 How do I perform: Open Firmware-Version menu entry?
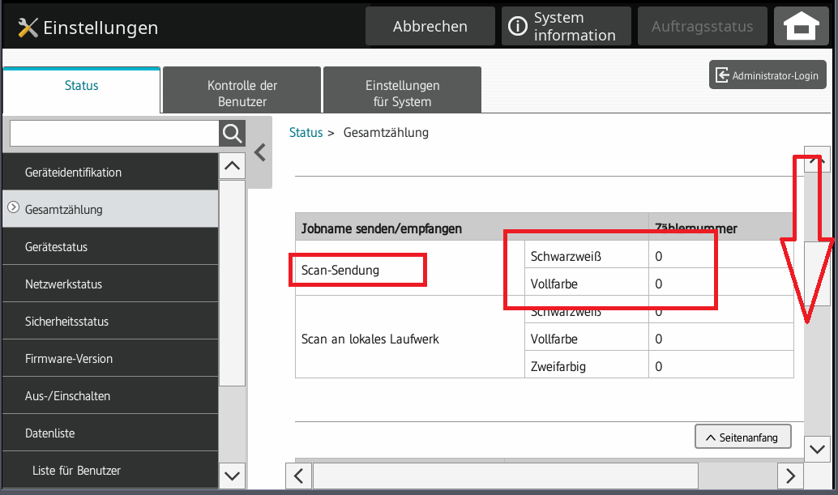pyautogui.click(x=109, y=359)
